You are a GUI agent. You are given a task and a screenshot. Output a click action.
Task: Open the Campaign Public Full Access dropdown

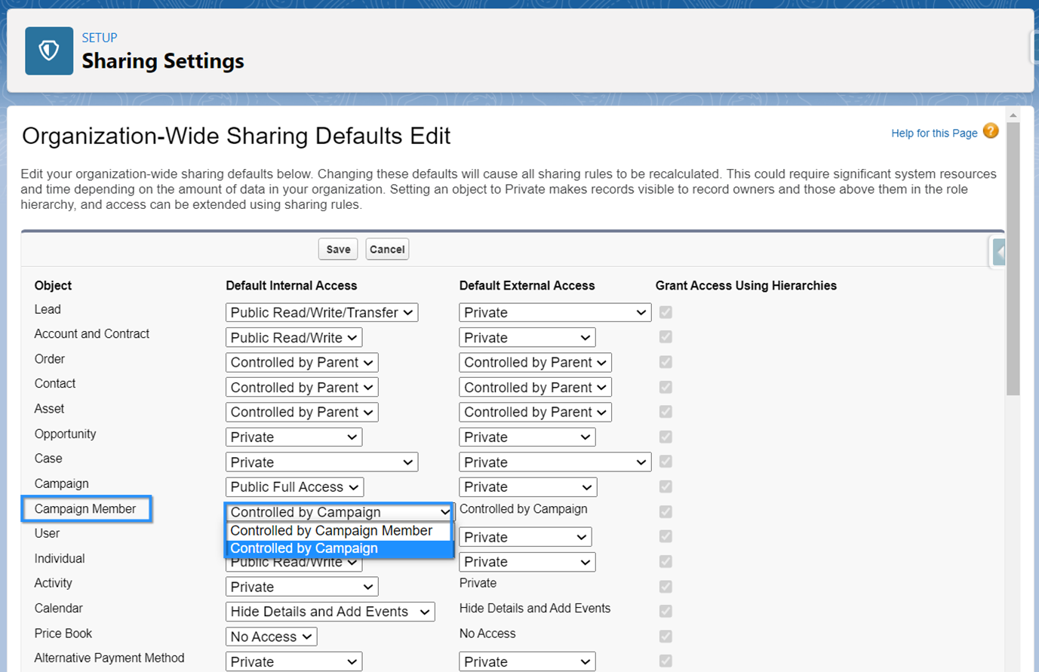[294, 487]
